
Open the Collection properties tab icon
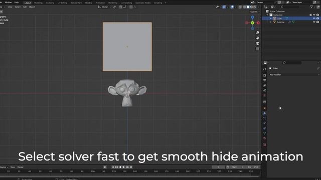pos(264,102)
